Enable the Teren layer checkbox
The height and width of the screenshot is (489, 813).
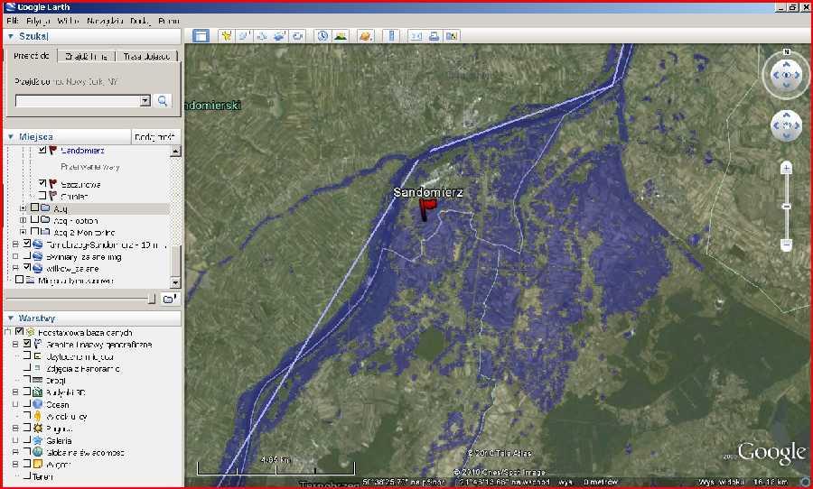coord(27,475)
